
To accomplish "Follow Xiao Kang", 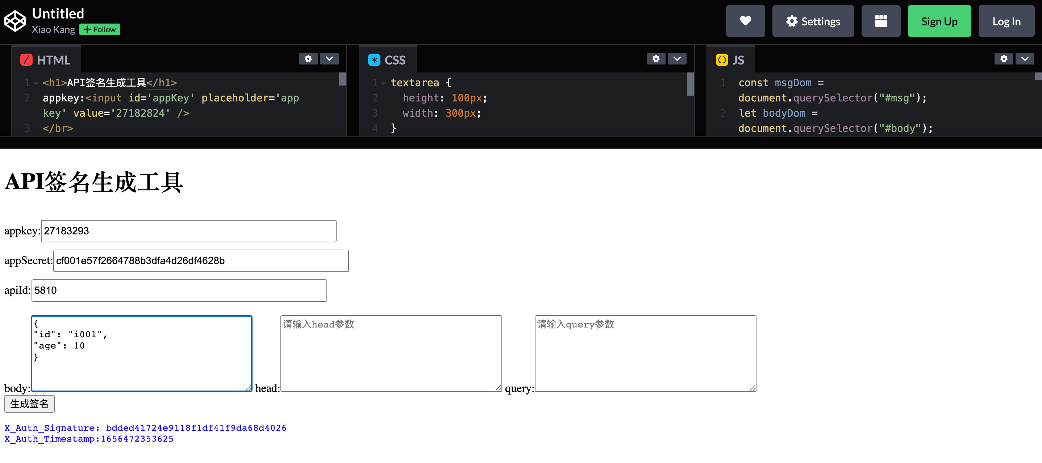I will 100,29.
